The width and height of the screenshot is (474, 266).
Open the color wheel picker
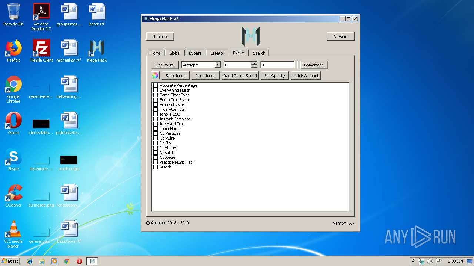click(x=155, y=76)
